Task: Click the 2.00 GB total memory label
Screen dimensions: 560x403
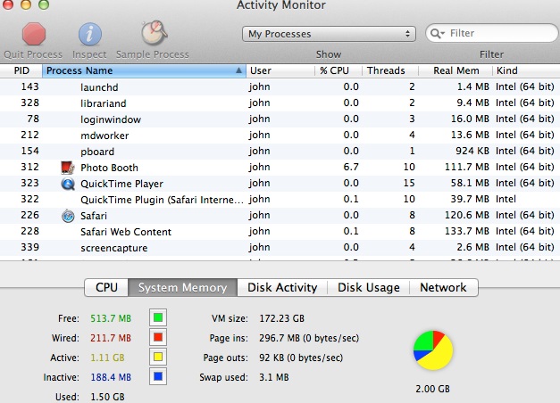Action: tap(432, 389)
